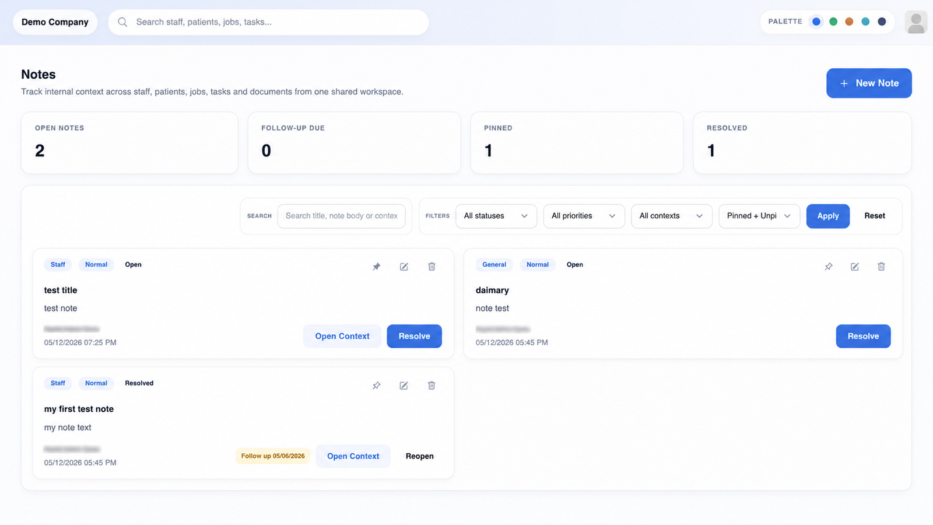Screen dimensions: 933x525
Task: Open Context for "test title" note
Action: coord(342,336)
